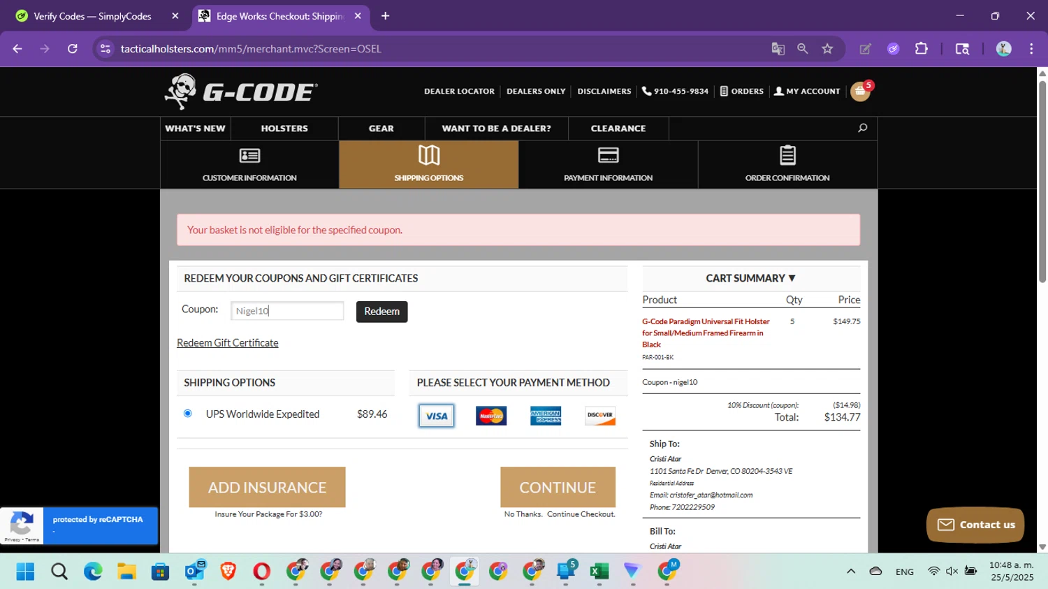
Task: Click the Redeem Gift Certificate link
Action: [228, 343]
